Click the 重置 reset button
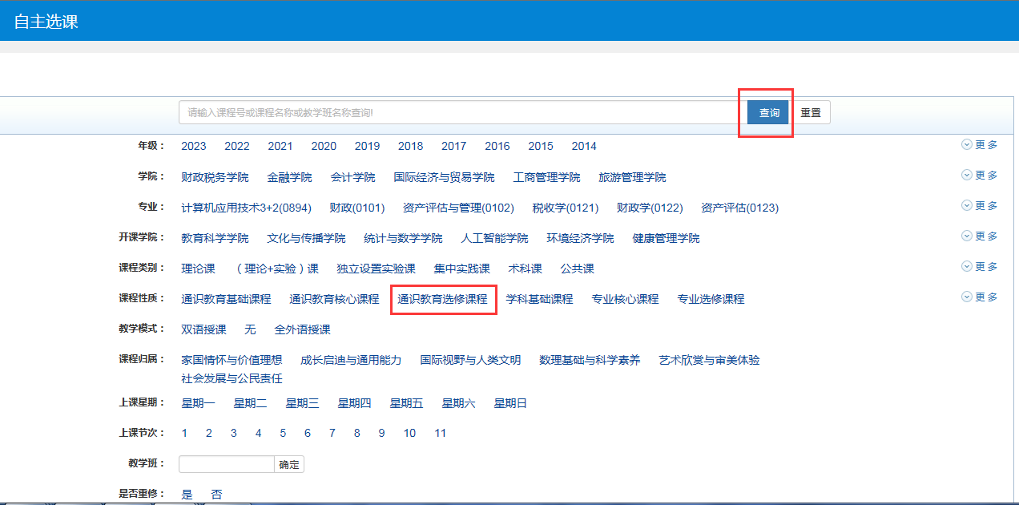The image size is (1019, 505). pos(811,113)
